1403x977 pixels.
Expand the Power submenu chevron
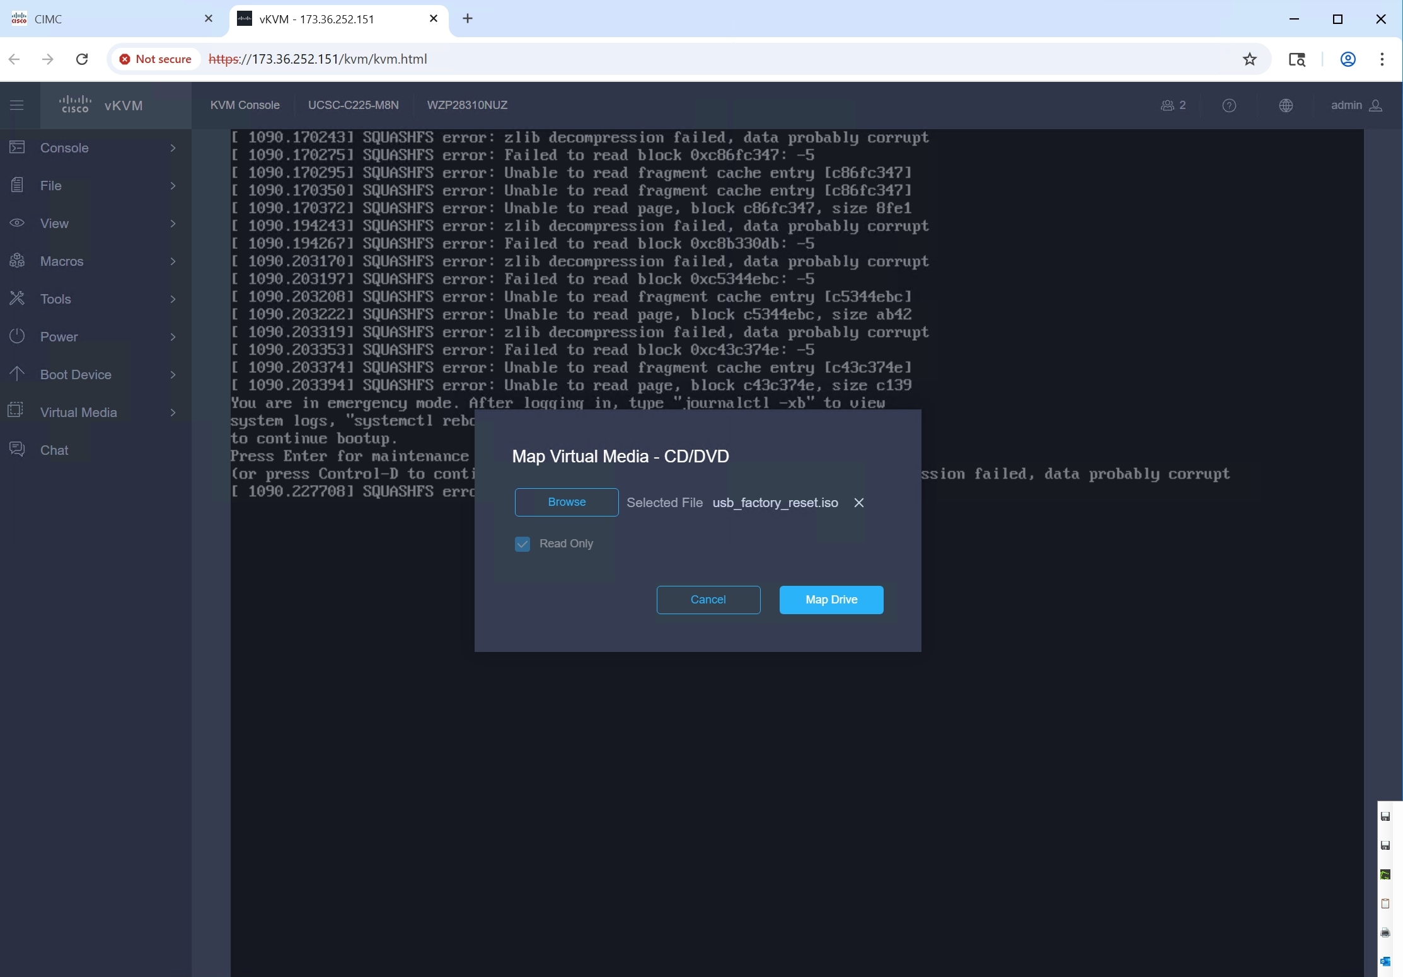coord(173,336)
